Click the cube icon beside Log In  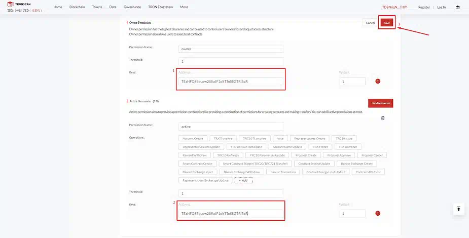pyautogui.click(x=458, y=7)
